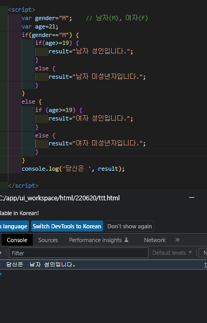Click the green comment 남자(M), 여자(F)
The width and height of the screenshot is (207, 323).
[117, 18]
